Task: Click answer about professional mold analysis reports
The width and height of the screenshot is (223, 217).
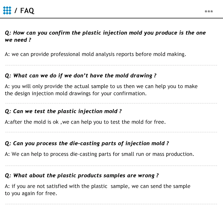Action: click(95, 54)
